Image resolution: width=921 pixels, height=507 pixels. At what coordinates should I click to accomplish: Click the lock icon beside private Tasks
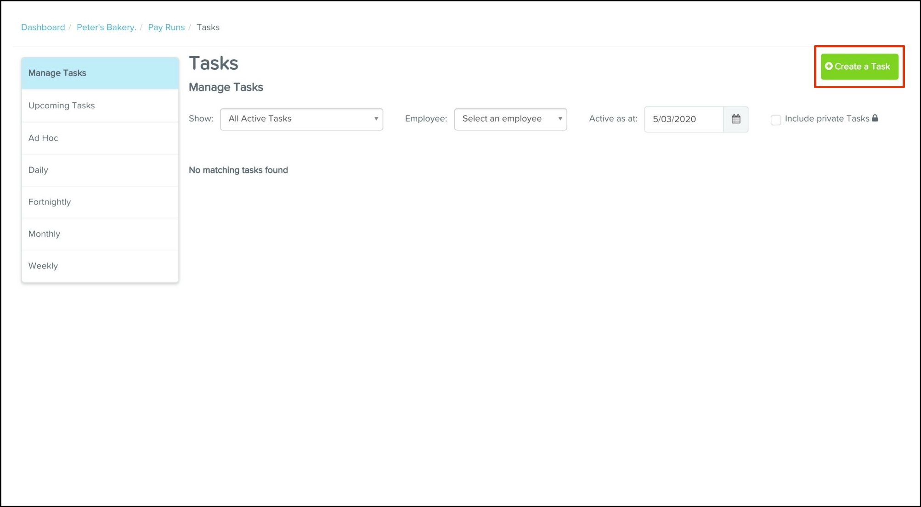point(875,118)
